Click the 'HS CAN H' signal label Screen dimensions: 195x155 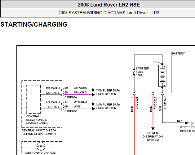53,102
